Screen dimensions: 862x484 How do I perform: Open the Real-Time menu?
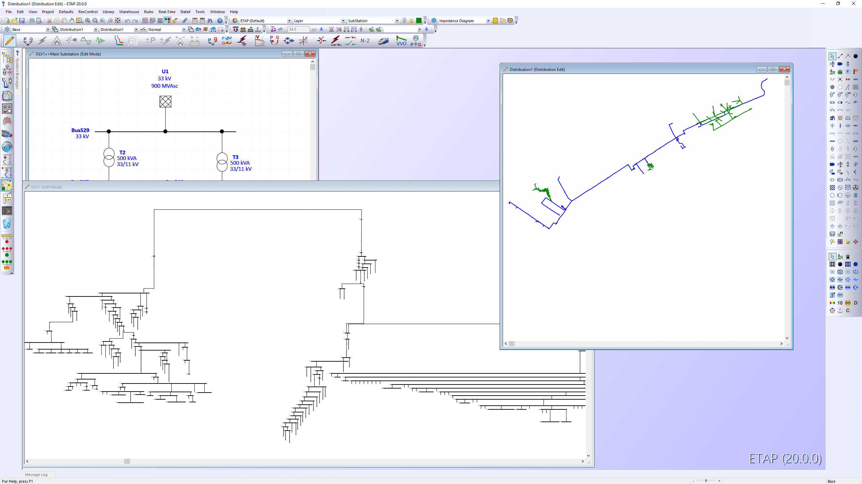click(x=167, y=12)
